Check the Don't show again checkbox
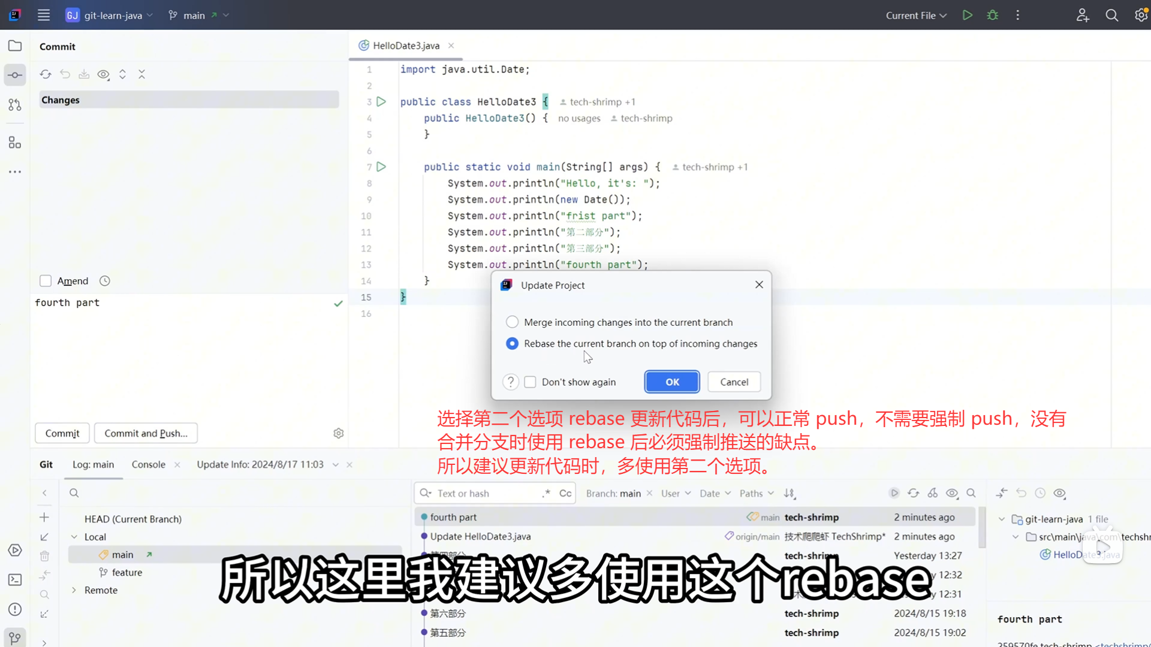The width and height of the screenshot is (1151, 647). pyautogui.click(x=530, y=382)
